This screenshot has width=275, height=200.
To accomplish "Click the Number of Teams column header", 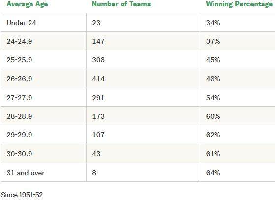I will pyautogui.click(x=122, y=4).
